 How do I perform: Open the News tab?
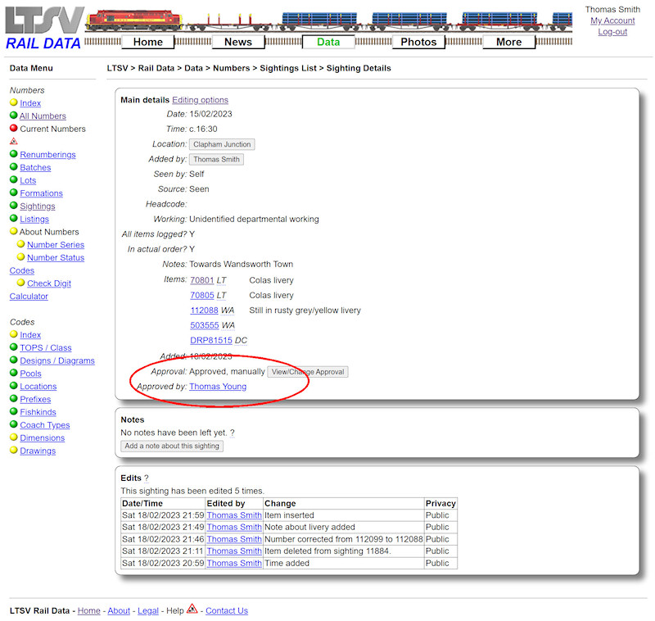[x=238, y=41]
